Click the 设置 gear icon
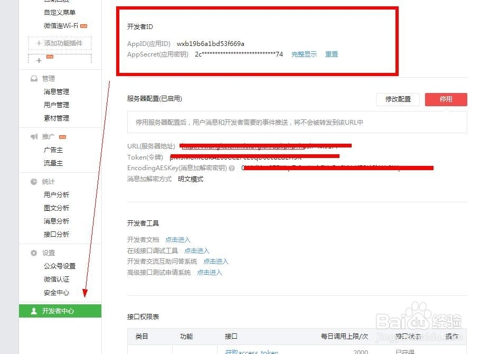Image resolution: width=490 pixels, height=354 pixels. pyautogui.click(x=34, y=253)
